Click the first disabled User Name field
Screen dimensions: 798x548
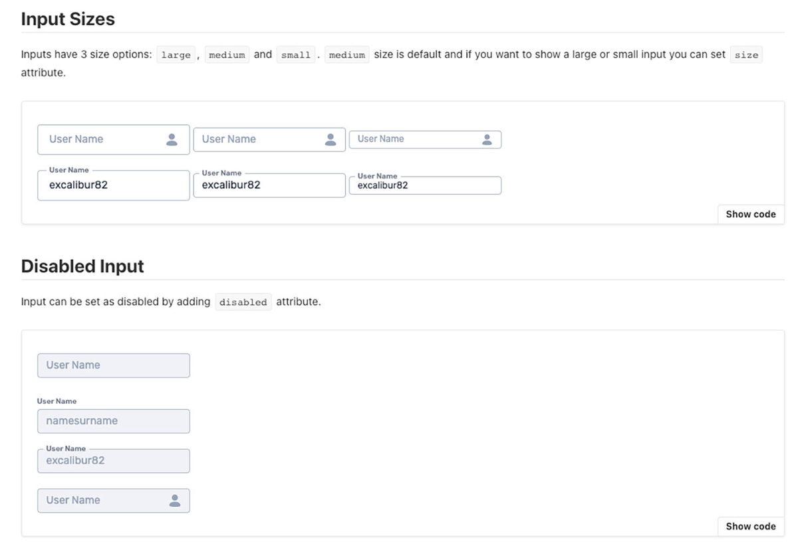point(113,365)
